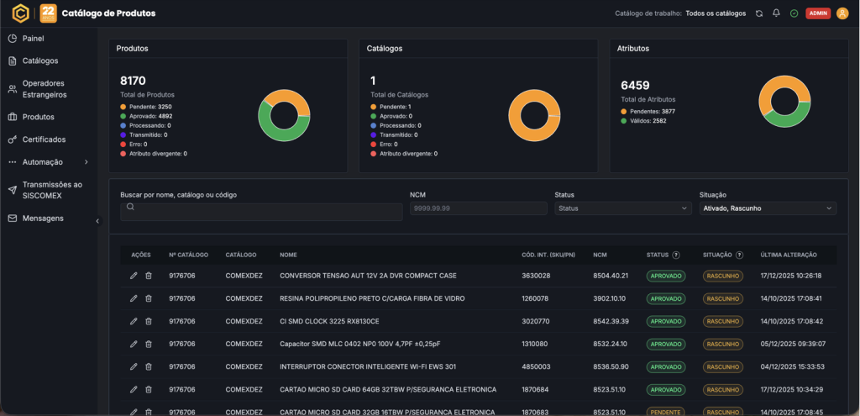Click edit pencil for CI SMD CLOCK row
Image resolution: width=860 pixels, height=416 pixels.
pos(134,321)
